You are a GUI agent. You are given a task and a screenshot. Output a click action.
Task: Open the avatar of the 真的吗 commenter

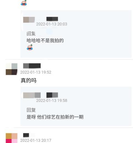pyautogui.click(x=12, y=69)
